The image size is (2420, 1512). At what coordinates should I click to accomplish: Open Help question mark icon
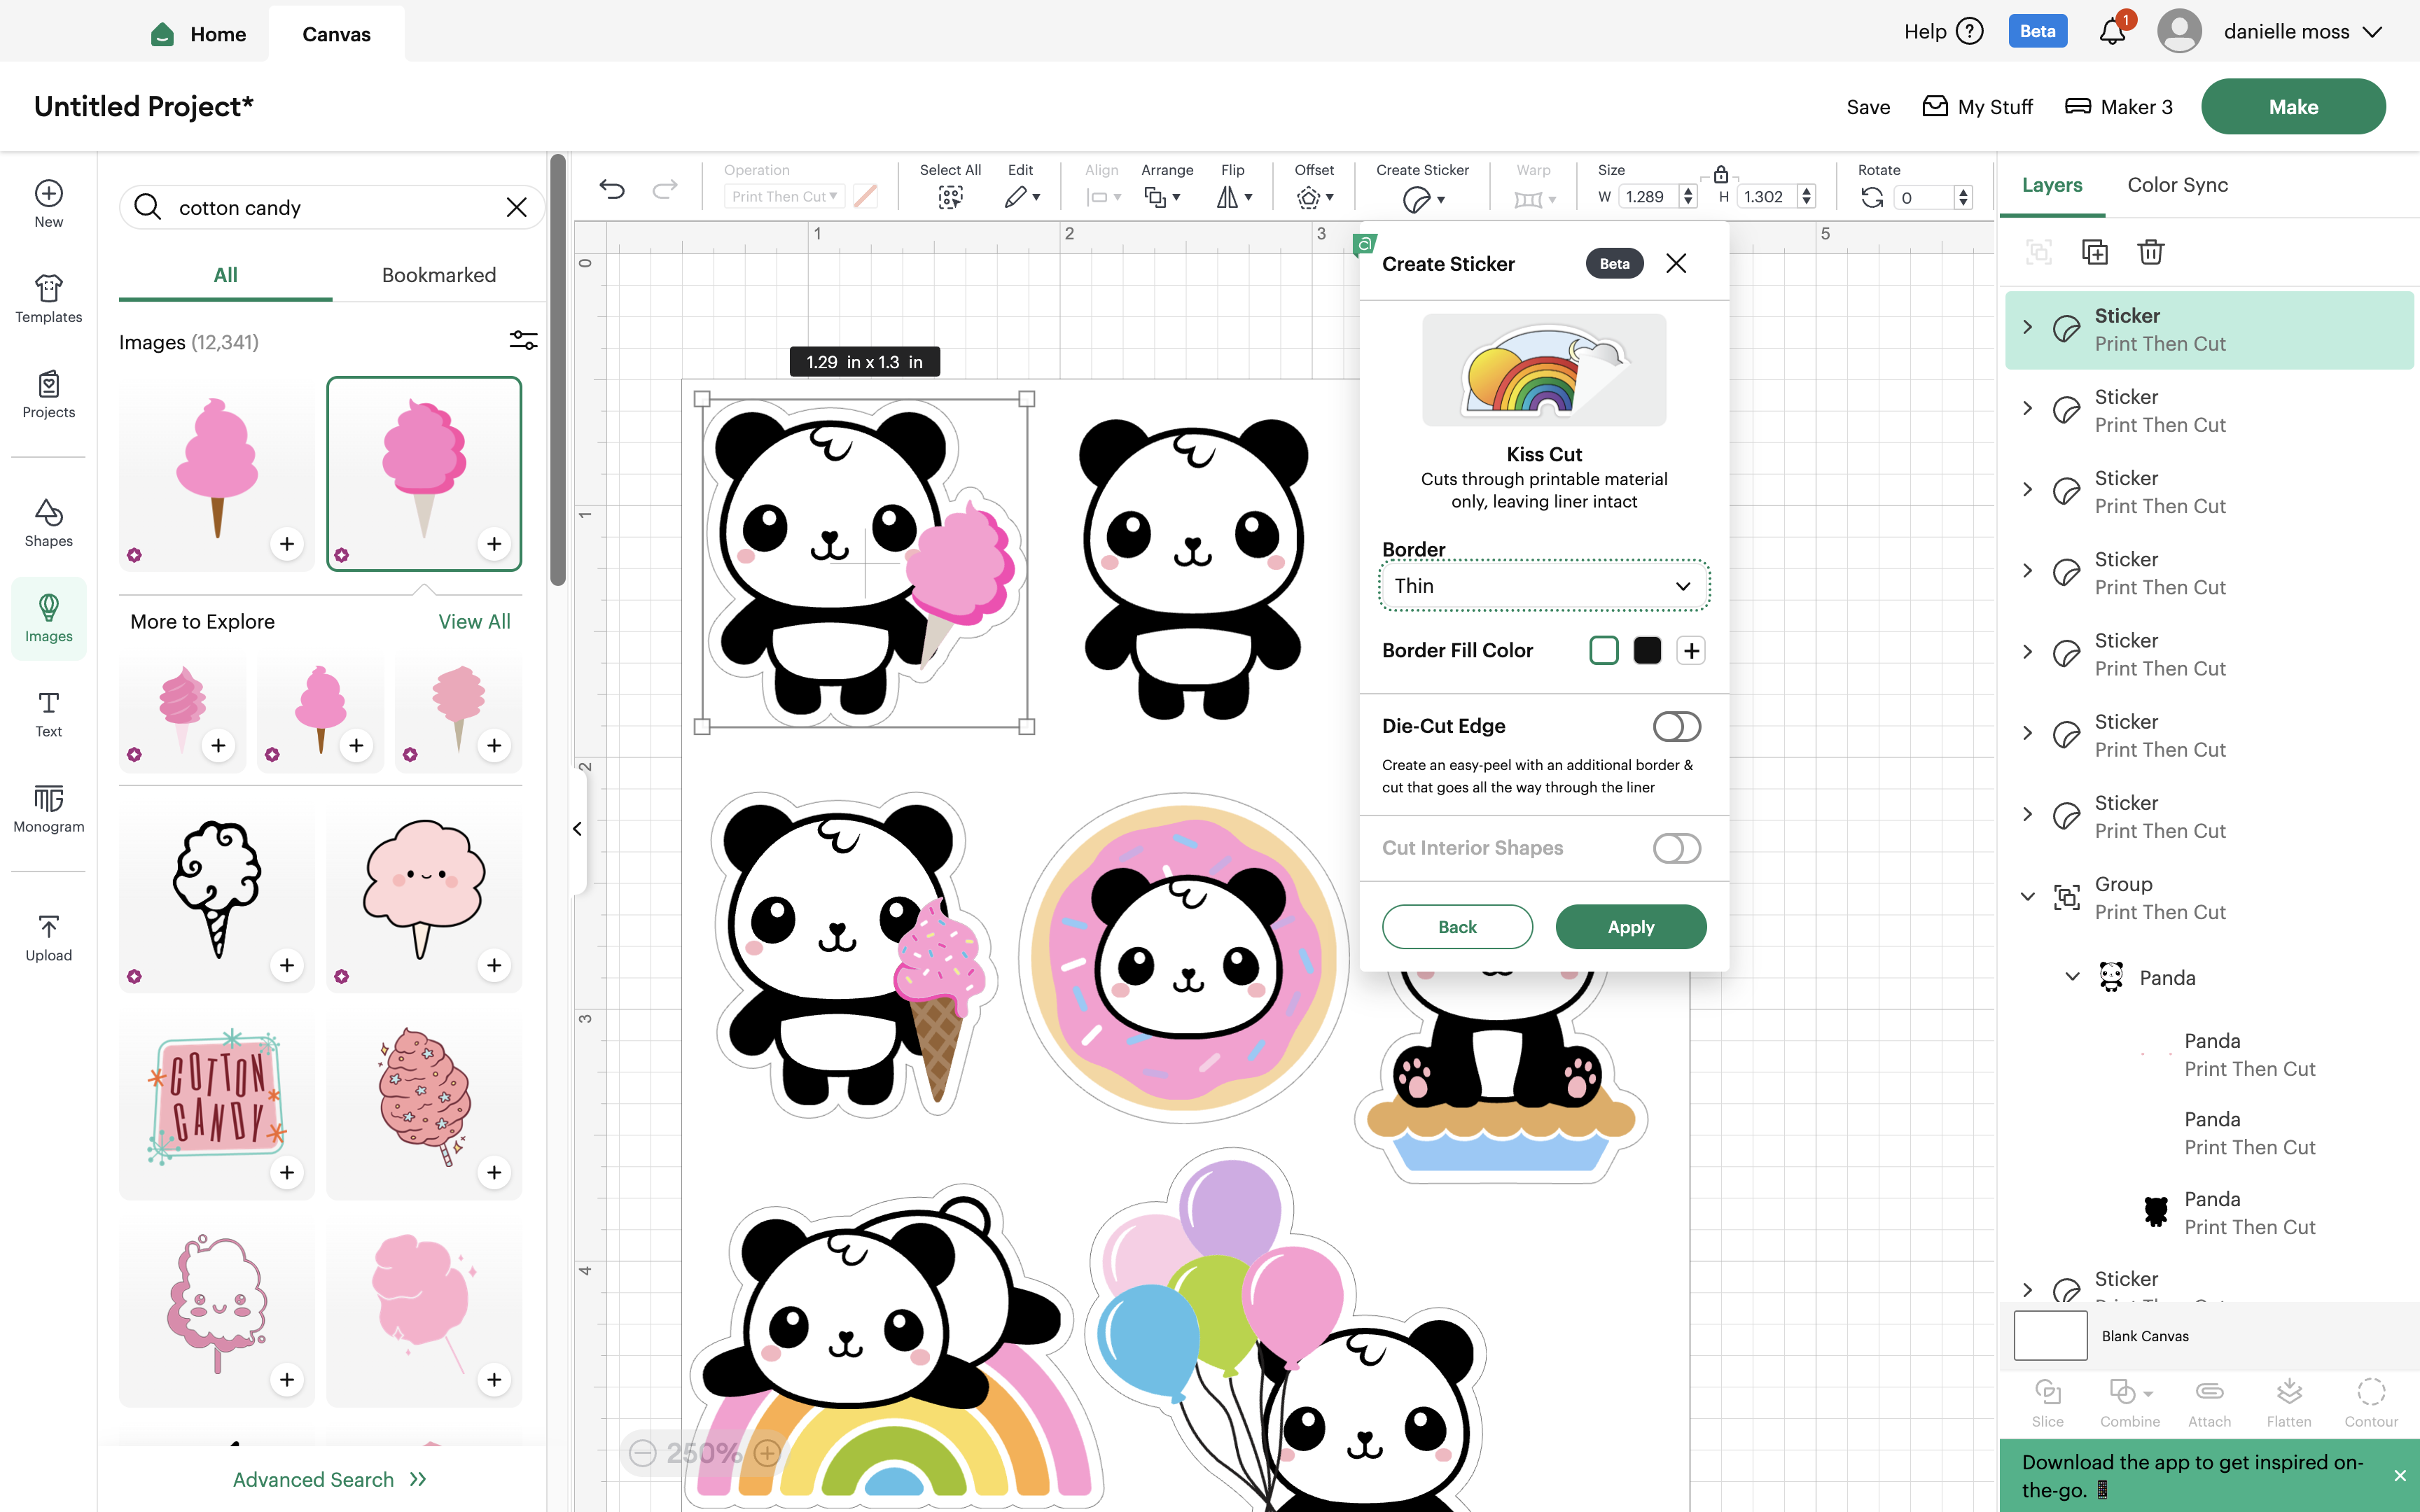point(1970,31)
